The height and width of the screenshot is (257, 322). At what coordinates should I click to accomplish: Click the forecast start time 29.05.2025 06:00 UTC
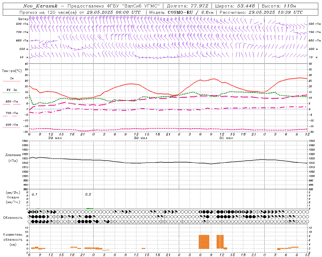click(114, 12)
